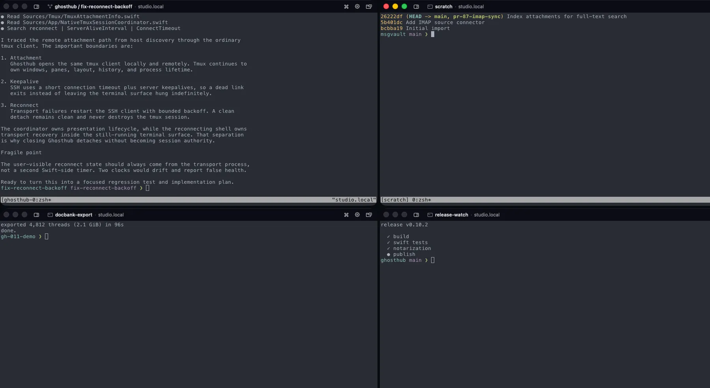The image size is (710, 388).
Task: Click the 'fix-reconnect-backoff' shell prompt
Action: pos(72,188)
